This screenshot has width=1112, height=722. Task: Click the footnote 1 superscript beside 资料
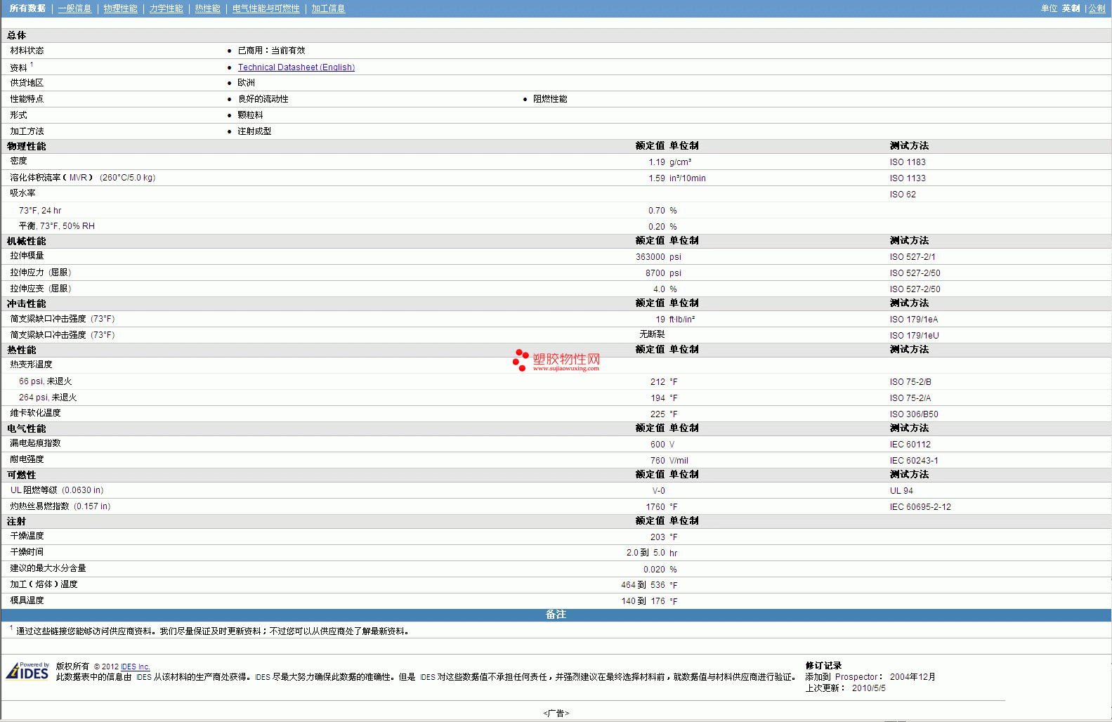(32, 65)
